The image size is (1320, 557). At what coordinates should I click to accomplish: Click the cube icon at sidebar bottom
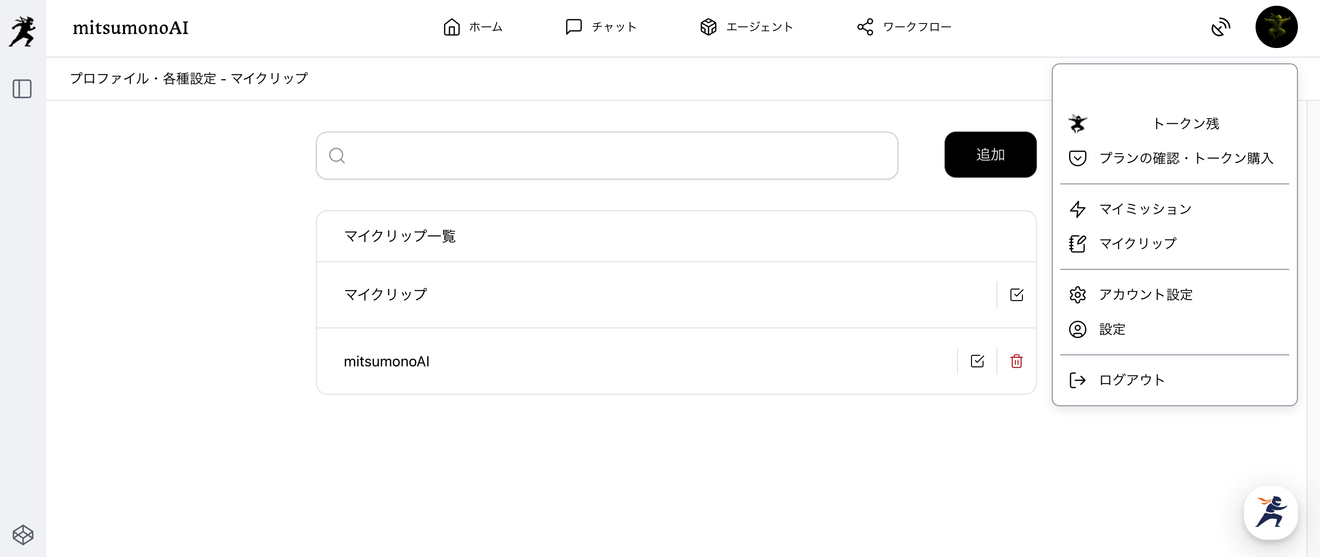(23, 535)
